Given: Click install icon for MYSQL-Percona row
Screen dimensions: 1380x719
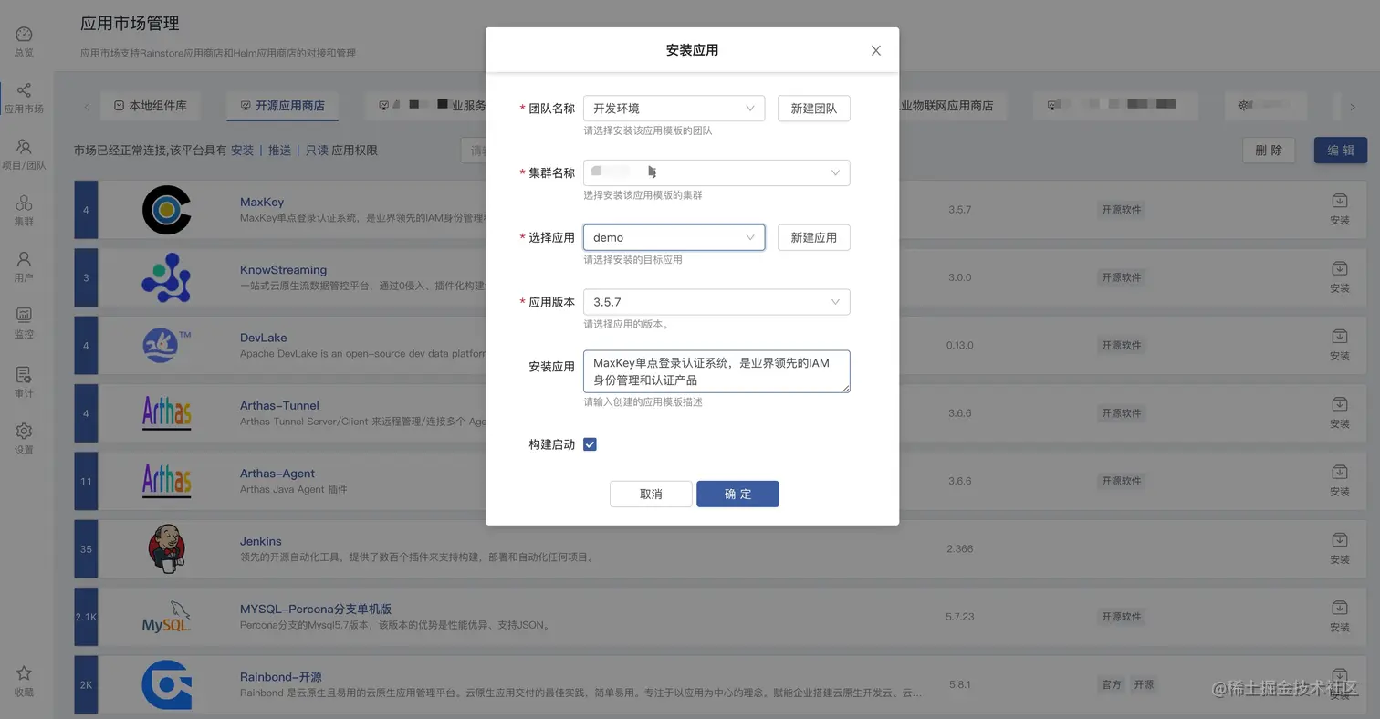Looking at the screenshot, I should (x=1339, y=608).
